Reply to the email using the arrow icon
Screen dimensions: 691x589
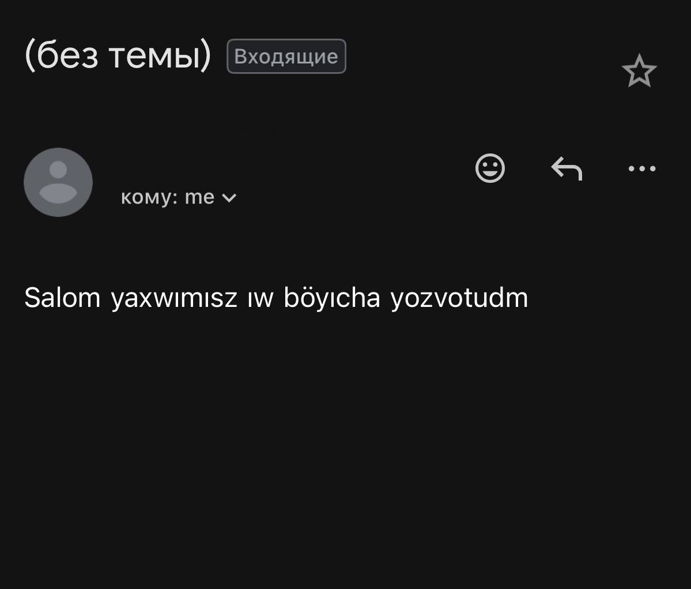click(x=567, y=168)
